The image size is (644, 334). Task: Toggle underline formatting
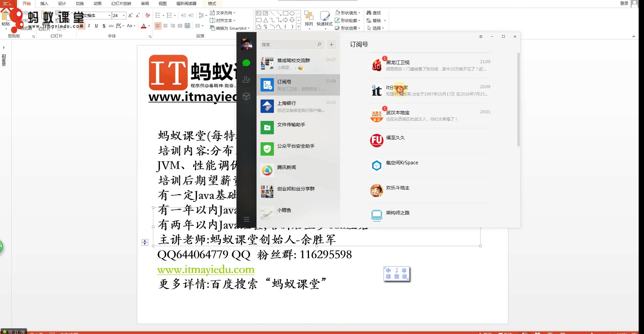pos(96,26)
